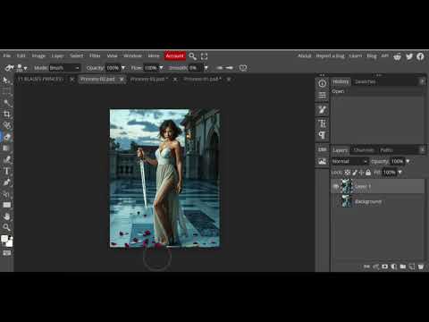Select the Smudge/Blur tool

click(x=6, y=159)
